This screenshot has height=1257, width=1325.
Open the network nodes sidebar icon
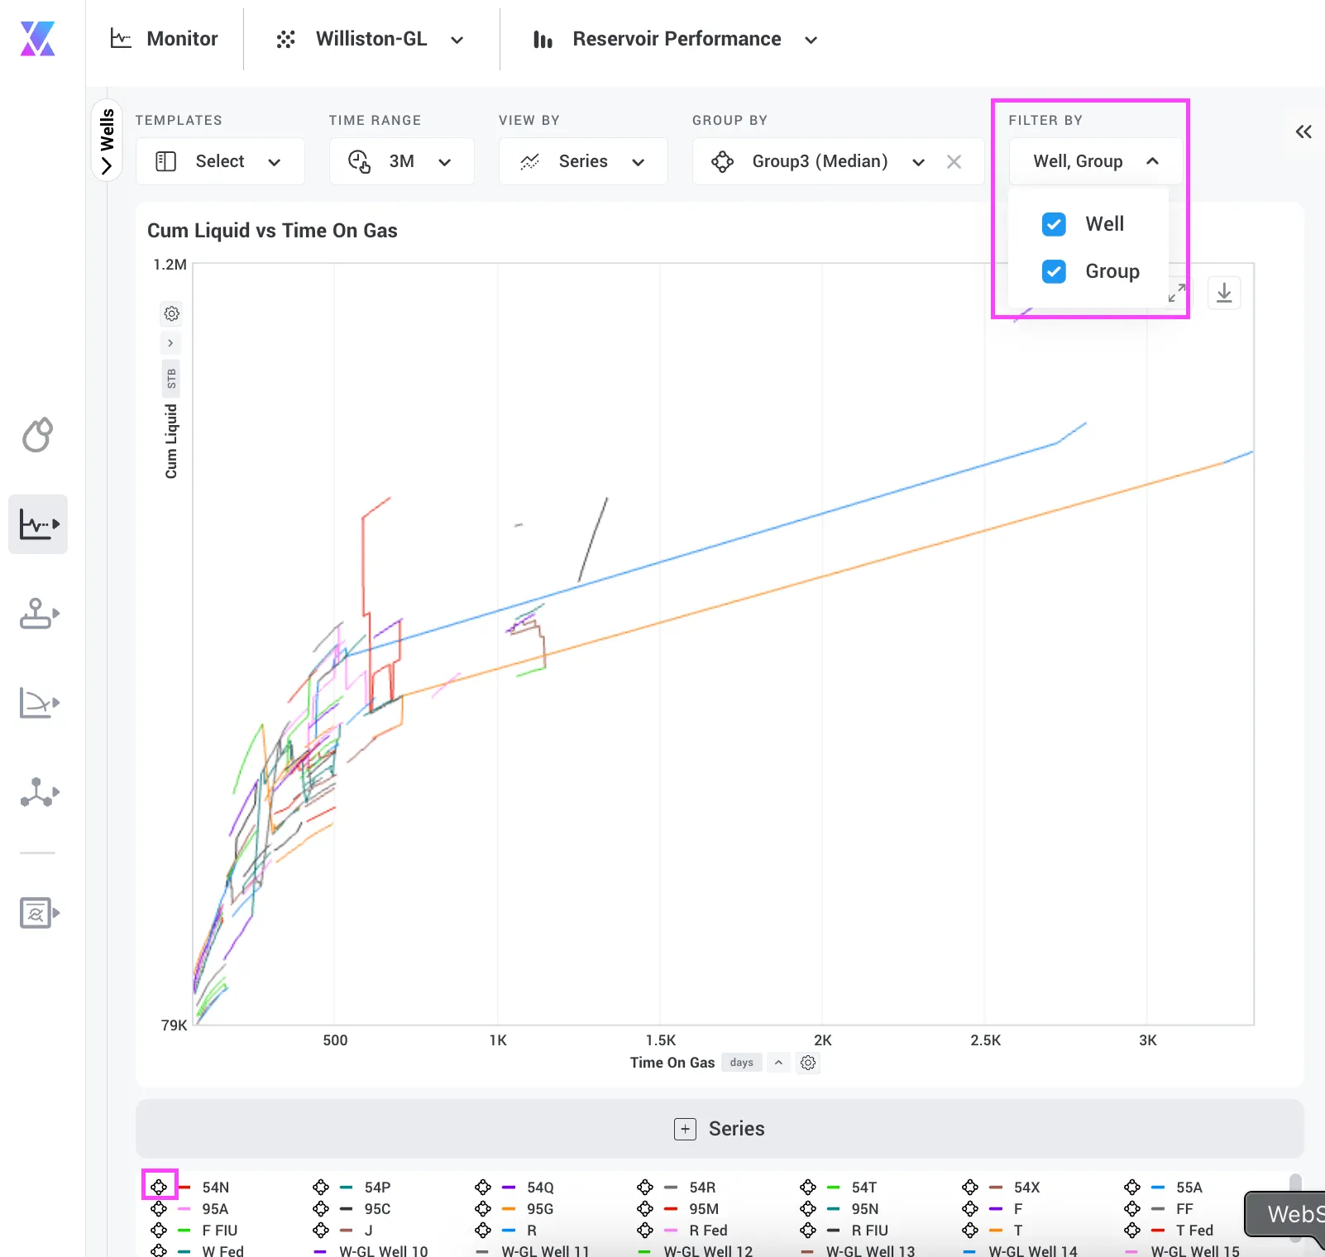coord(39,792)
